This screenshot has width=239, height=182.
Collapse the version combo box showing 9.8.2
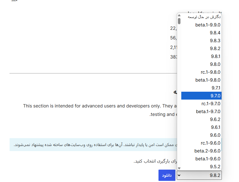pos(199,175)
